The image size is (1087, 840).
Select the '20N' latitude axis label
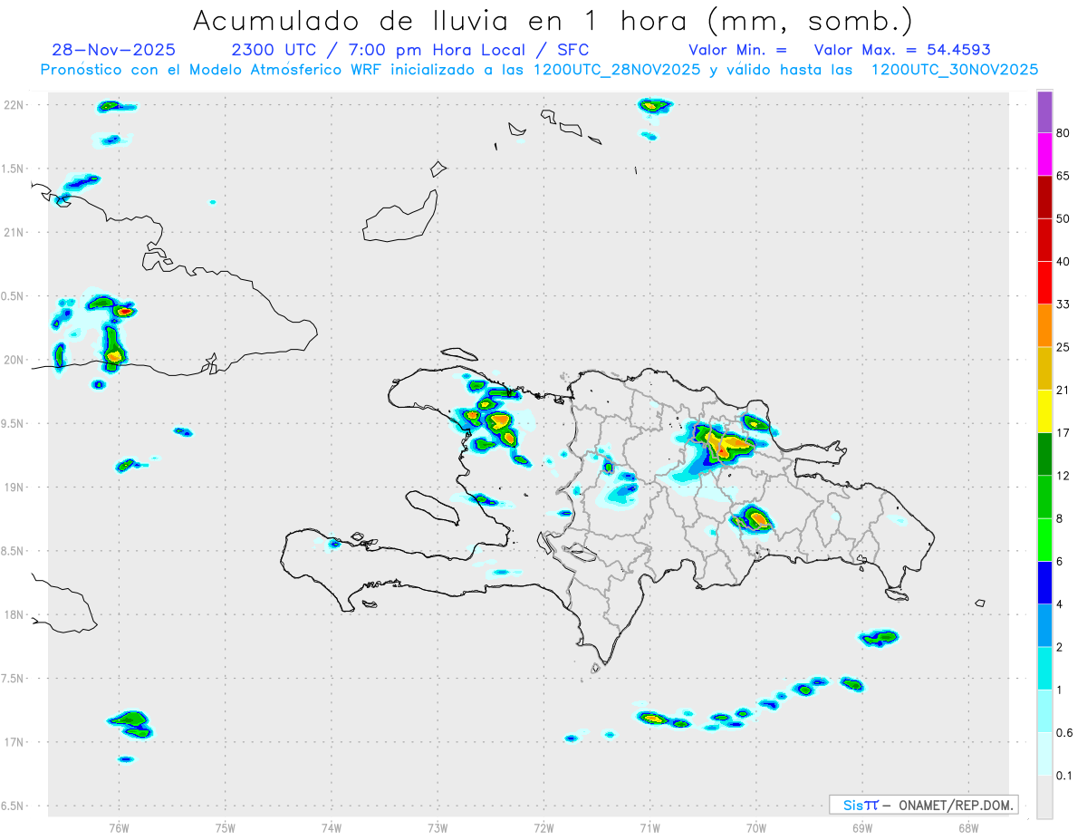click(x=15, y=360)
